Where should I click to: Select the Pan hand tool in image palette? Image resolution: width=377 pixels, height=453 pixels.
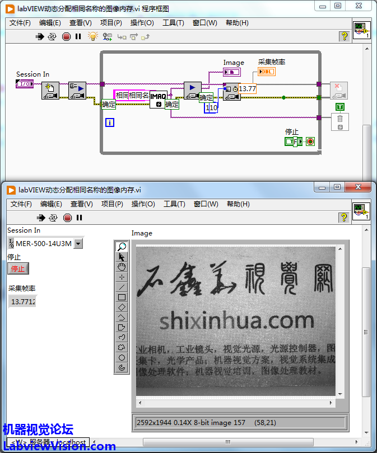coord(122,267)
